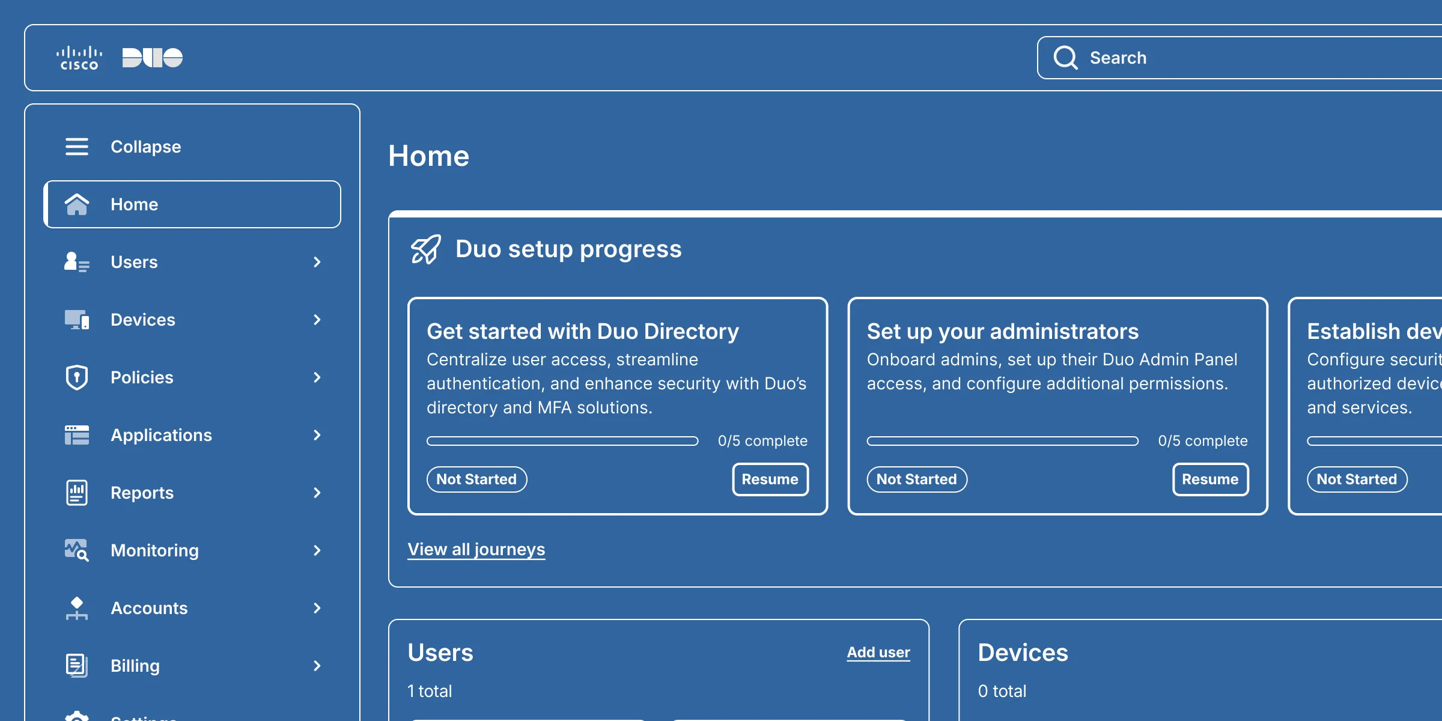1442x721 pixels.
Task: Click Not Started badge on administrators card
Action: point(917,479)
